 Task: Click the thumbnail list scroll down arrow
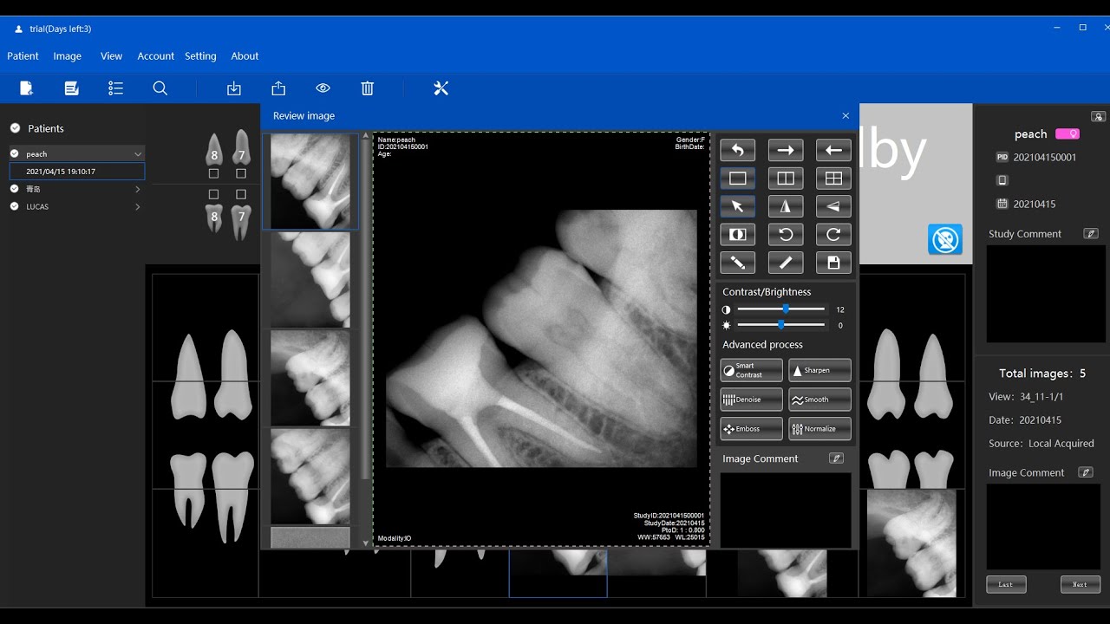(x=366, y=543)
